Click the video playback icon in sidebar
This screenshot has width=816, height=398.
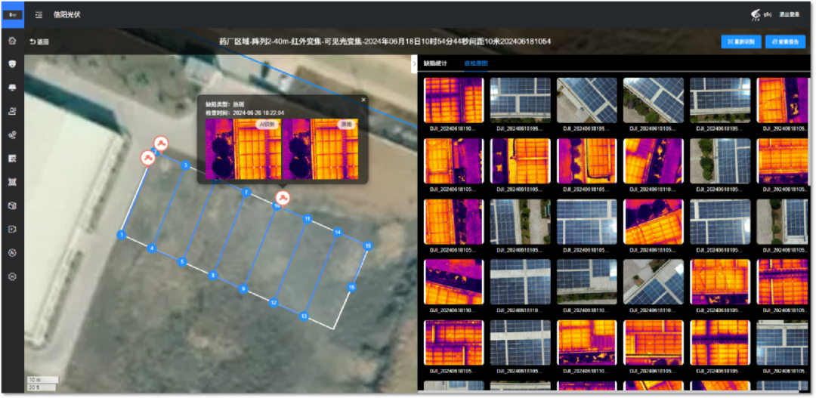pos(12,229)
